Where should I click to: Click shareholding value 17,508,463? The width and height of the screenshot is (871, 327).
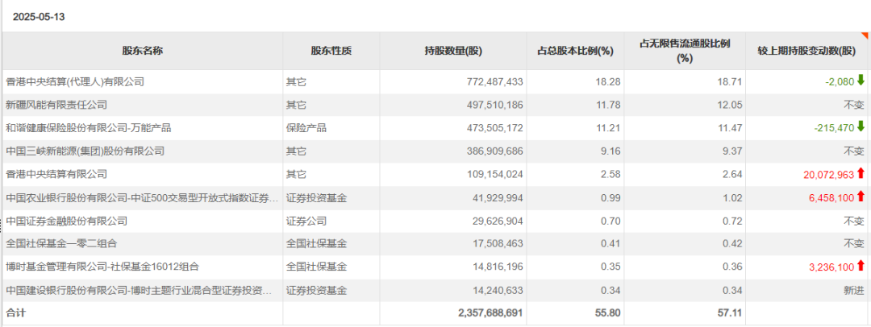(x=498, y=244)
